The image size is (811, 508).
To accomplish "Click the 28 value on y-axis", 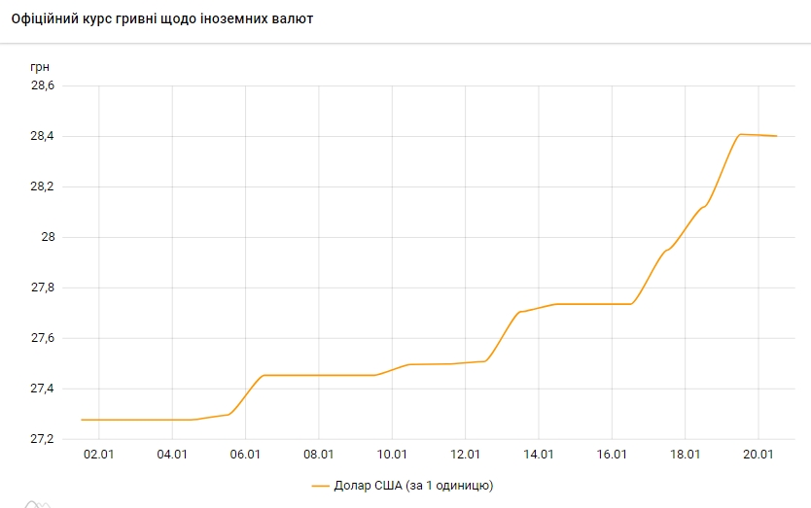I will coord(48,237).
